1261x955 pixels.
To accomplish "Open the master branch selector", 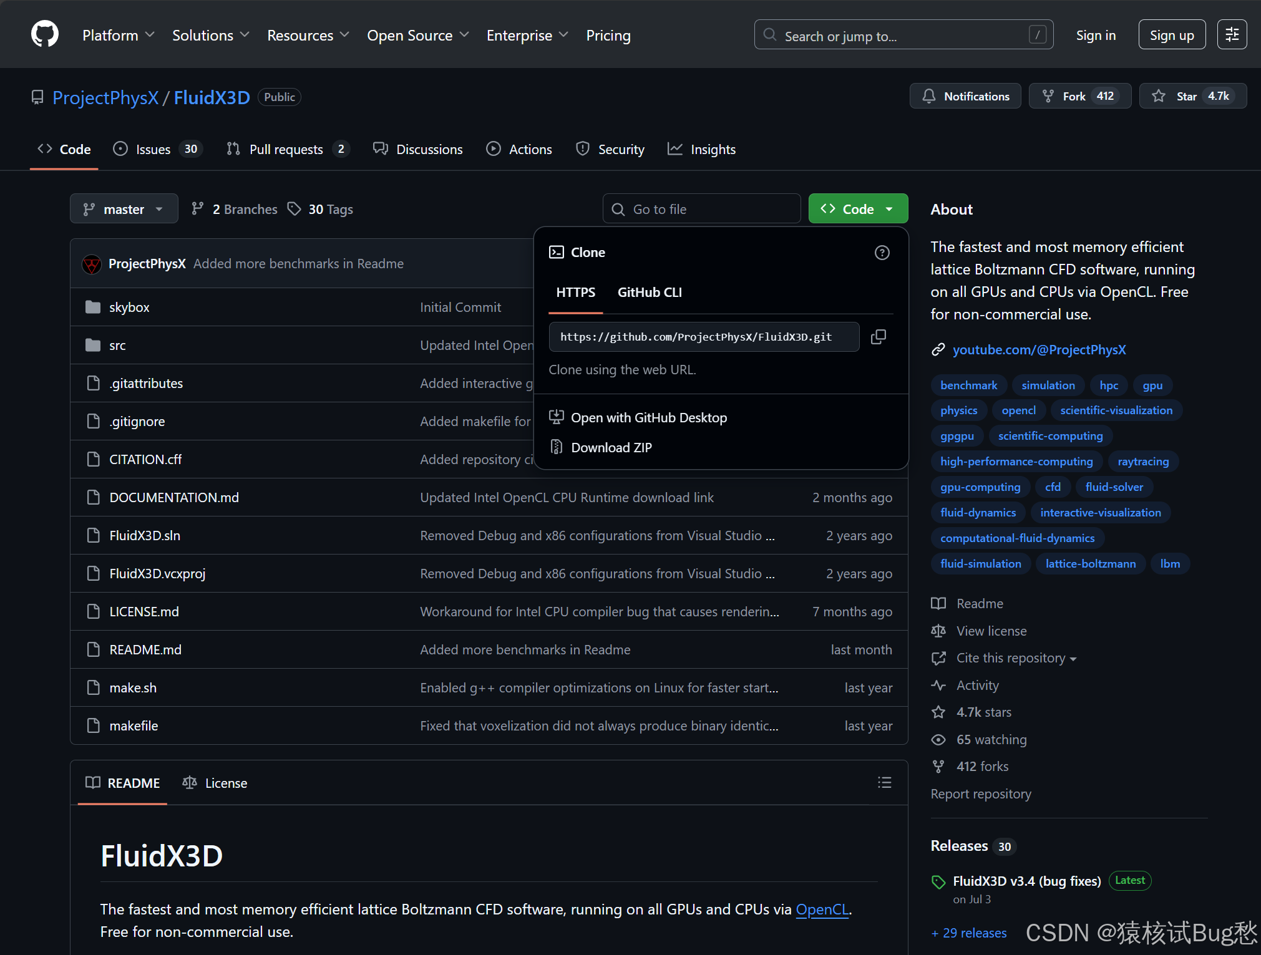I will (124, 209).
